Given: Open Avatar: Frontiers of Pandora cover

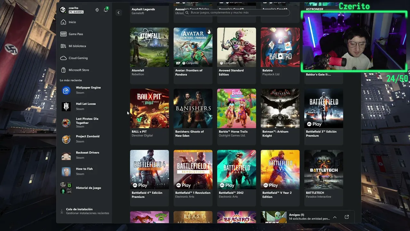Looking at the screenshot, I should [193, 47].
